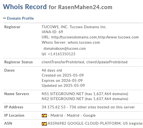Viewport: 143px width, 128px height.
Task: Click the Expires on 2026-05-09 date
Action: tap(62, 80)
